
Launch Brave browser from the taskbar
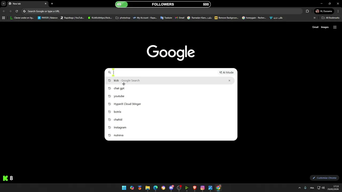point(195,188)
